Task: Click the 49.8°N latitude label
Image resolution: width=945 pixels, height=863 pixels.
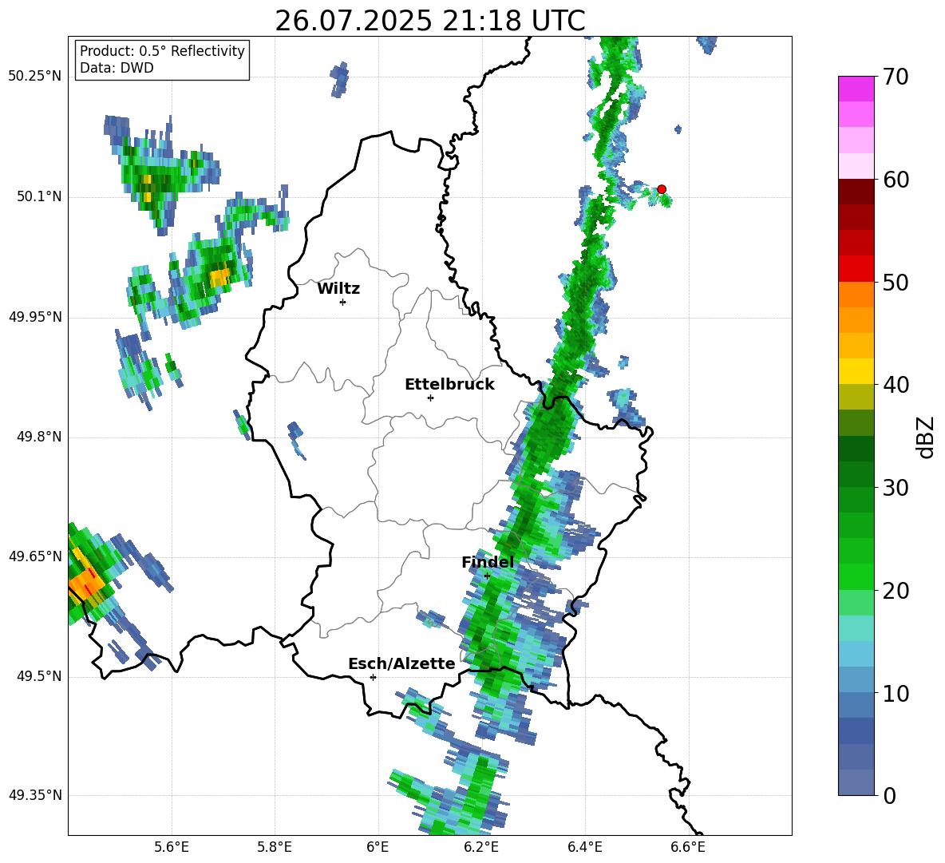Action: point(39,437)
